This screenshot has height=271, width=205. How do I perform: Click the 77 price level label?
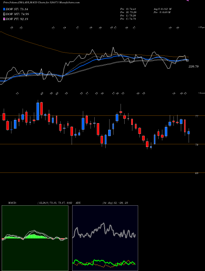point(196,116)
